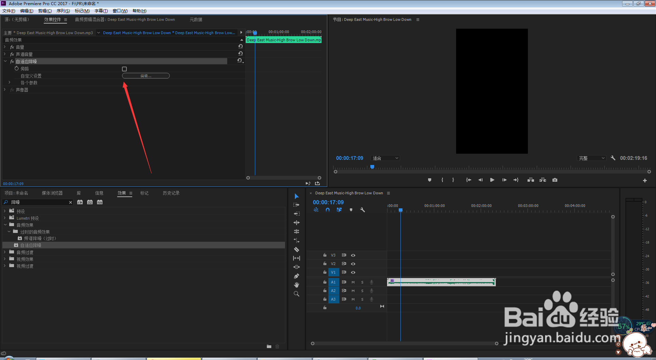Select the Rate Stretch tool
This screenshot has height=360, width=656.
tap(297, 232)
